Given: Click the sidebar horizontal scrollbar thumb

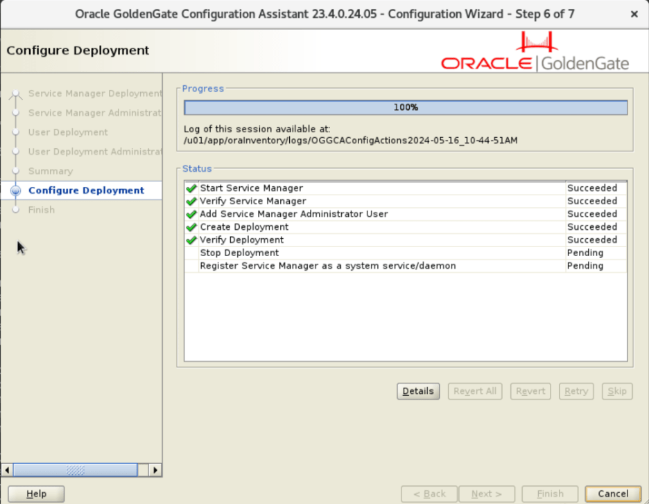Looking at the screenshot, I should 76,470.
